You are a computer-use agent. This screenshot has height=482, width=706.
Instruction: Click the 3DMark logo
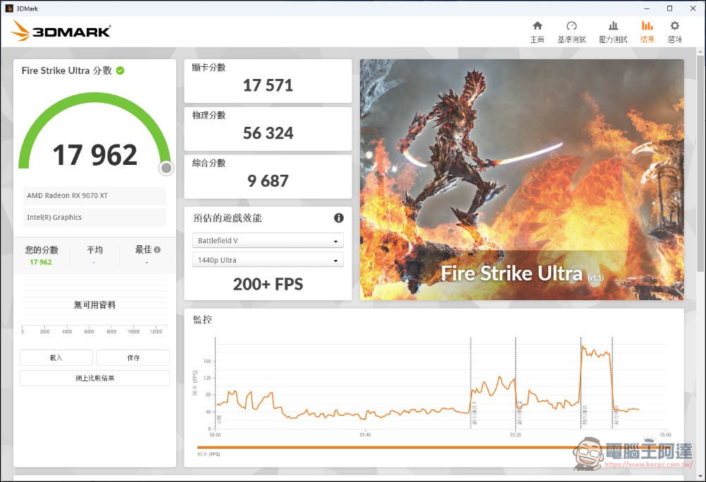coord(60,30)
